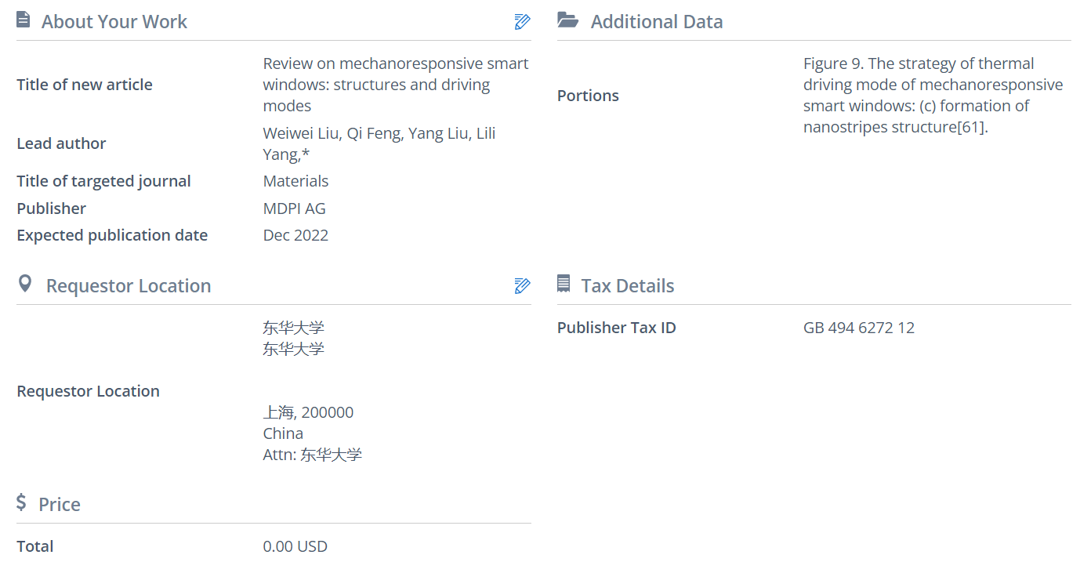This screenshot has height=562, width=1080.
Task: Click the map pin icon beside Requestor Location
Action: pyautogui.click(x=25, y=284)
